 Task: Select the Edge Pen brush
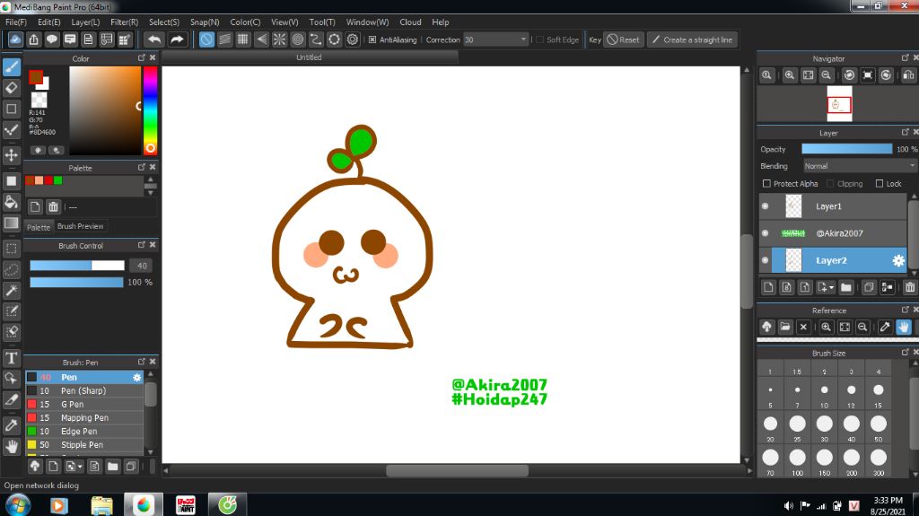point(83,431)
